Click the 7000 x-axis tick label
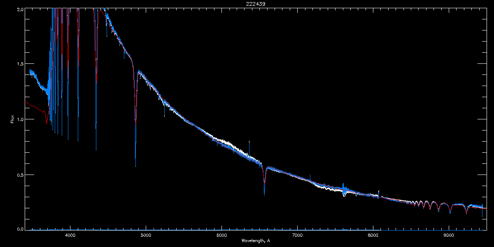Image resolution: width=494 pixels, height=247 pixels. pyautogui.click(x=297, y=235)
